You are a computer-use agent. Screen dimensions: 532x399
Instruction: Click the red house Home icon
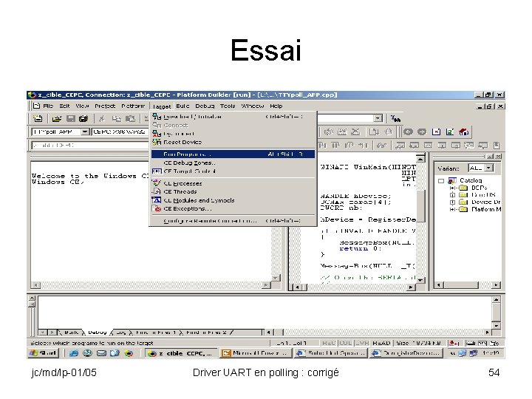pyautogui.click(x=464, y=132)
